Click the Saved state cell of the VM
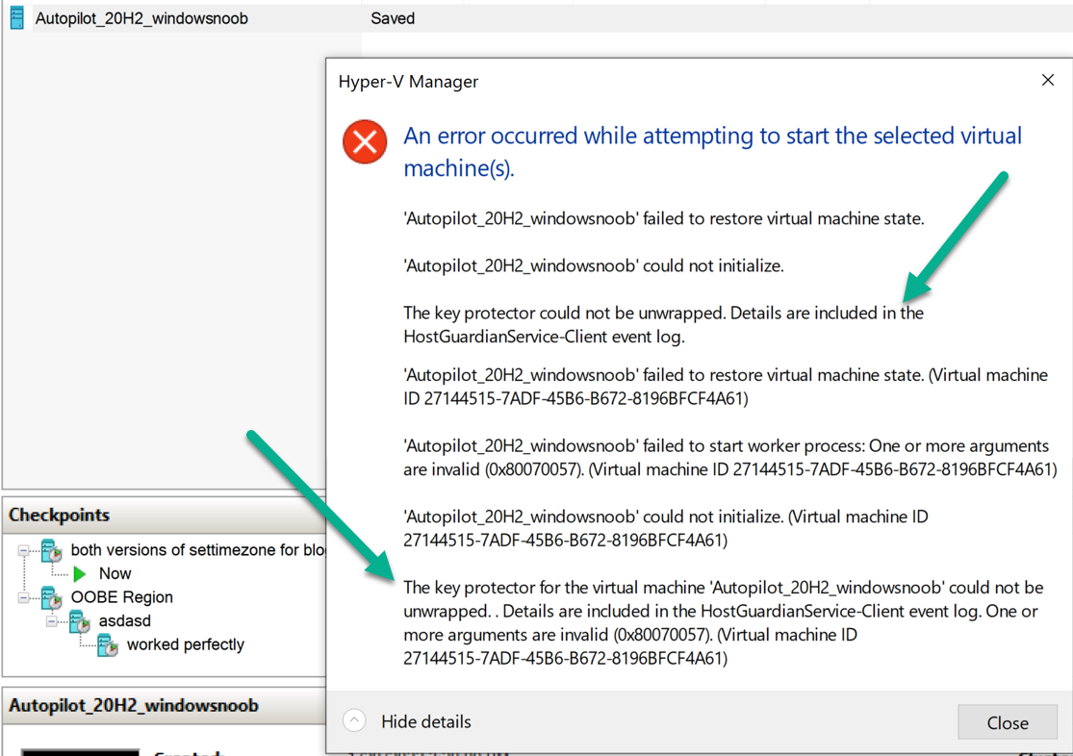1073x756 pixels. pyautogui.click(x=393, y=18)
